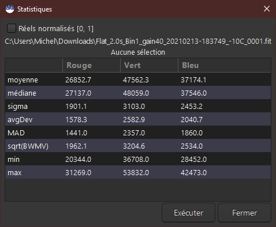Screen dimensions: 276x227
Task: Select the moyenne row label
Action: 23,80
